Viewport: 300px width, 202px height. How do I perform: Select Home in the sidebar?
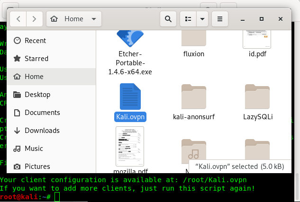[51, 77]
